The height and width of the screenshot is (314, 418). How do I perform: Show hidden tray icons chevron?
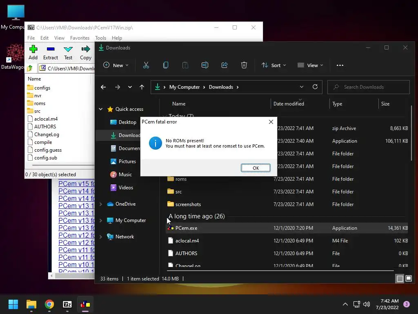click(345, 304)
